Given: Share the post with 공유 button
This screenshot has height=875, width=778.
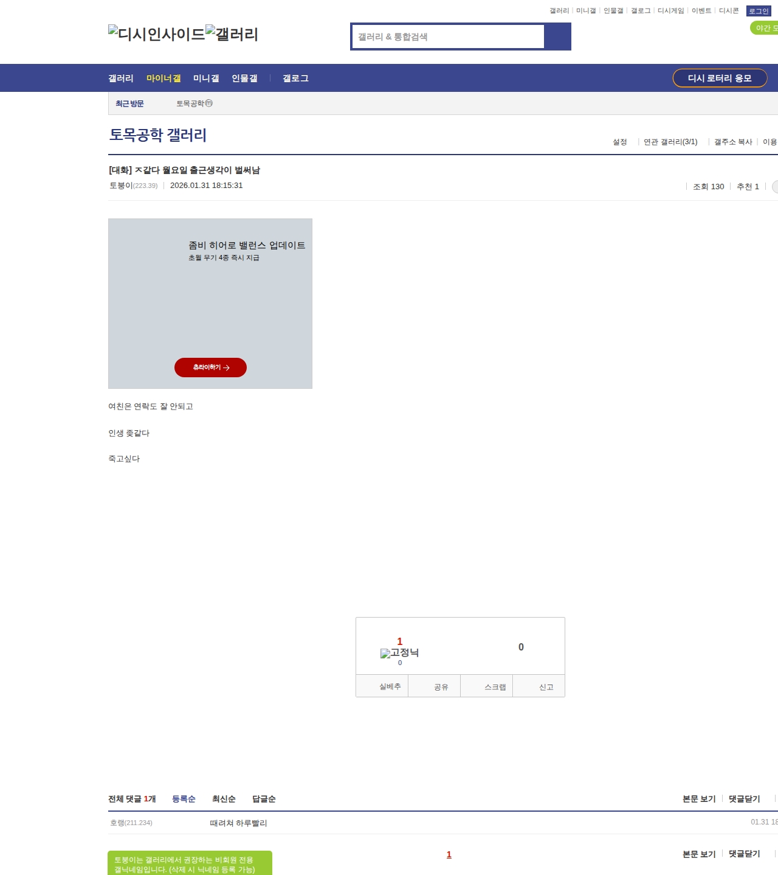Looking at the screenshot, I should tap(441, 686).
